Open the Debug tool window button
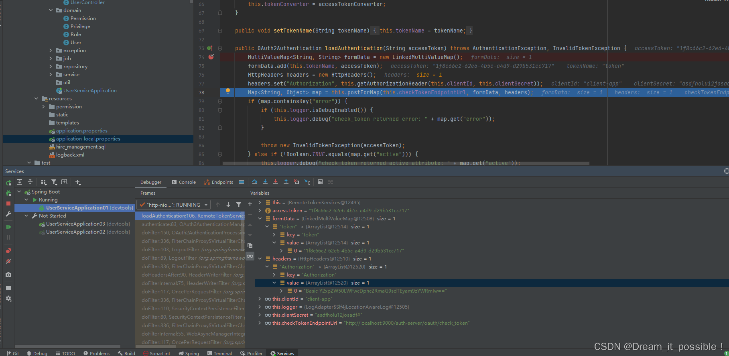 [x=37, y=353]
